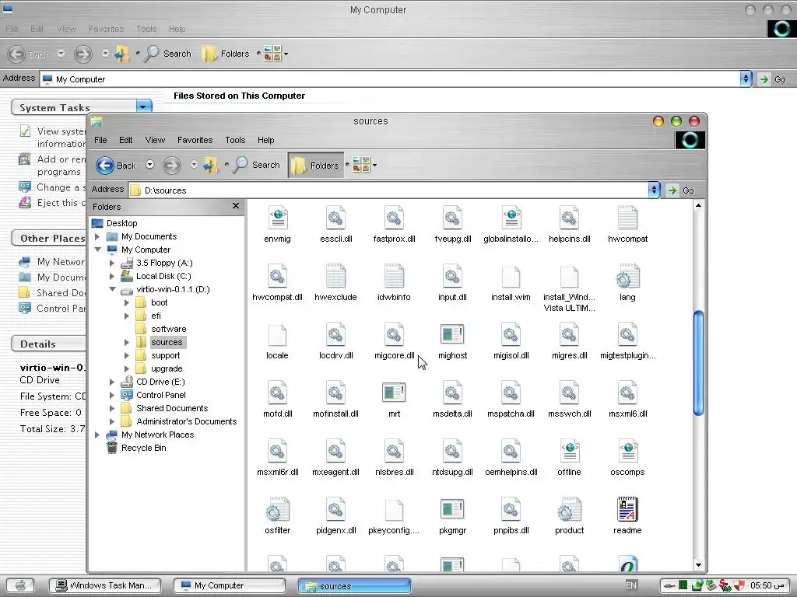Collapse System Tasks panel in My Computer
The height and width of the screenshot is (597, 797).
click(144, 106)
